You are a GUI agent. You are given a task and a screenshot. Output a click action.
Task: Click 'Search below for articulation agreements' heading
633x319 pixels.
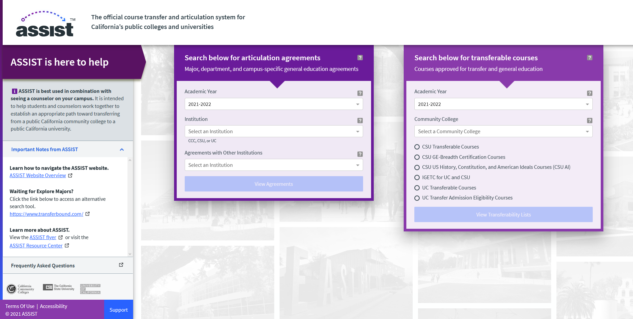tap(252, 58)
